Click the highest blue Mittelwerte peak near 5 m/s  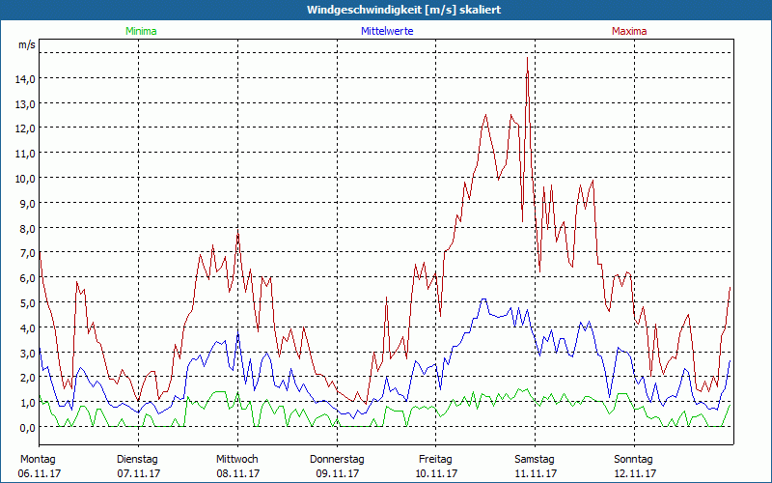click(484, 299)
